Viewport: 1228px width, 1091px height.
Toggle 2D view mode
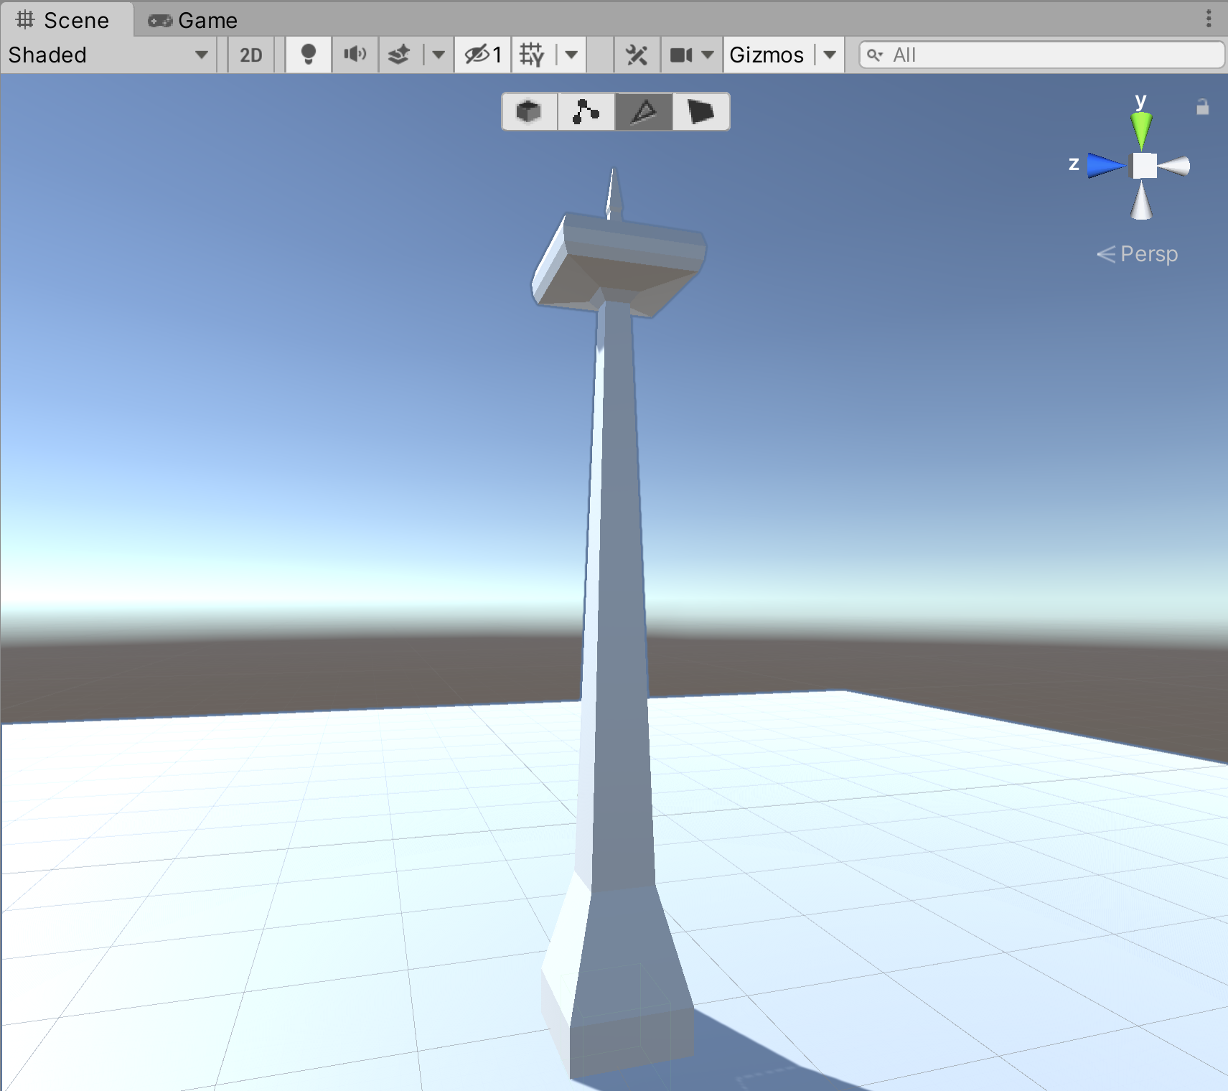click(x=250, y=55)
